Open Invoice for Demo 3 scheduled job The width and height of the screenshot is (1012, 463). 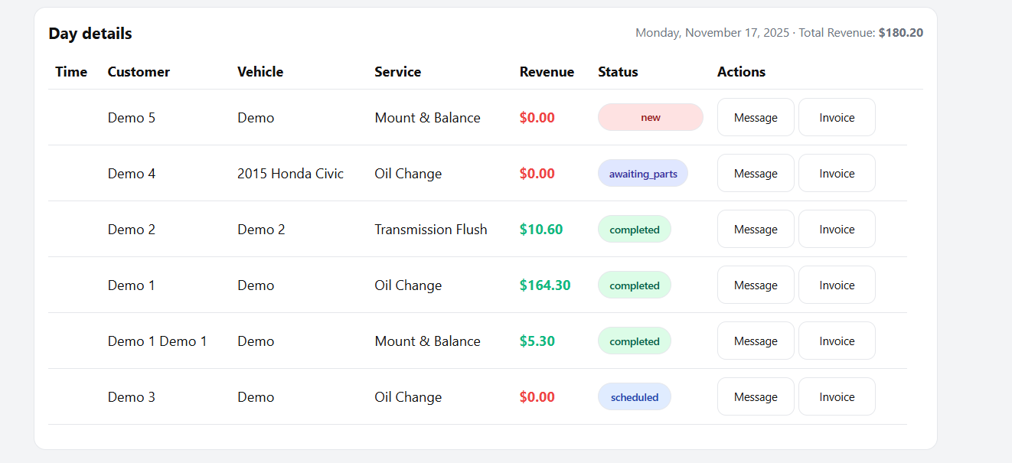(836, 396)
